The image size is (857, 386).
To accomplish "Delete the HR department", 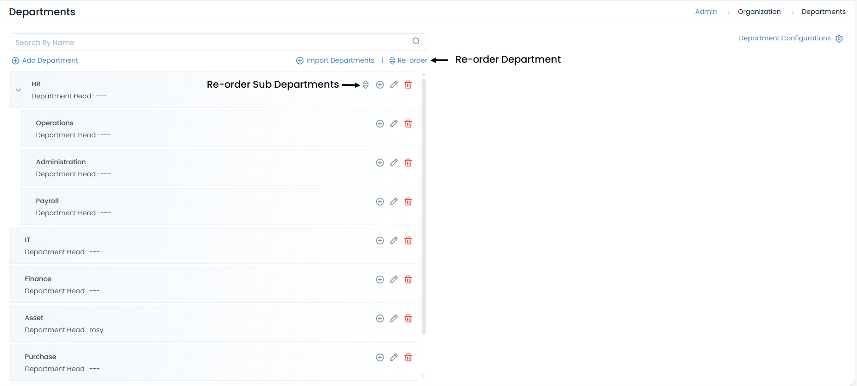I will point(408,84).
